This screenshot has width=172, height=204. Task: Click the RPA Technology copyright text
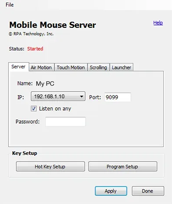[31, 34]
